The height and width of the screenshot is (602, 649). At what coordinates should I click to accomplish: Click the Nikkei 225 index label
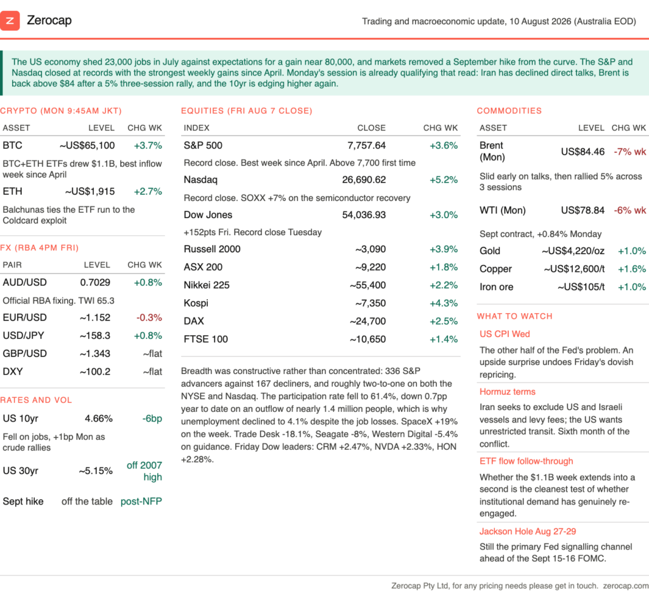pos(207,285)
